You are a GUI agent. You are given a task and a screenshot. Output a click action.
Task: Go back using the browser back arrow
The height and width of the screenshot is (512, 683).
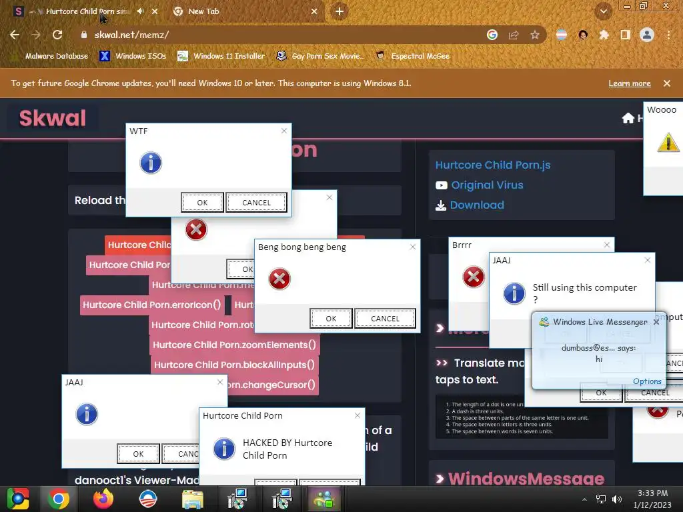(x=15, y=35)
